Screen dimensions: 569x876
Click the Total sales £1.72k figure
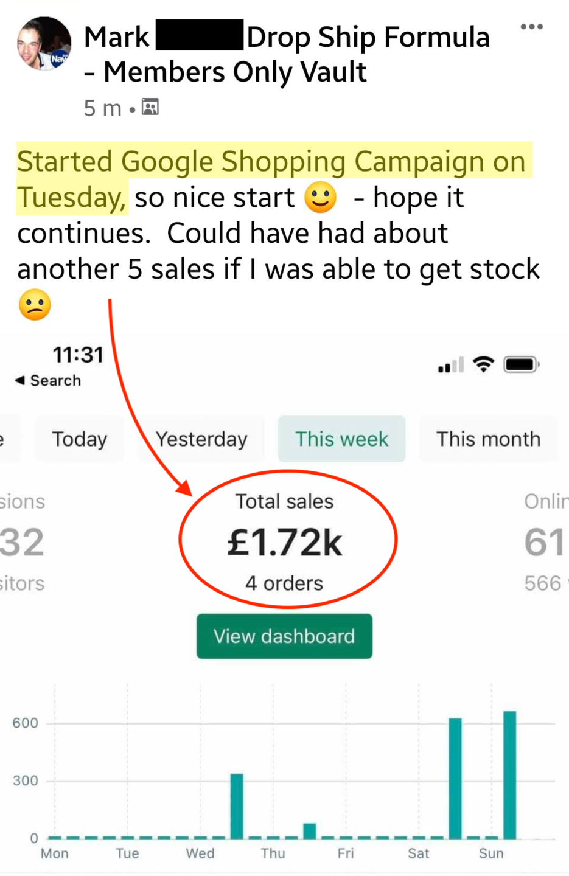point(285,542)
